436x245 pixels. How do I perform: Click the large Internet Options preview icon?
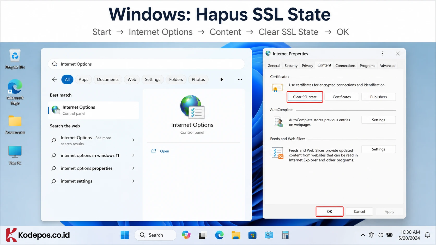(192, 107)
